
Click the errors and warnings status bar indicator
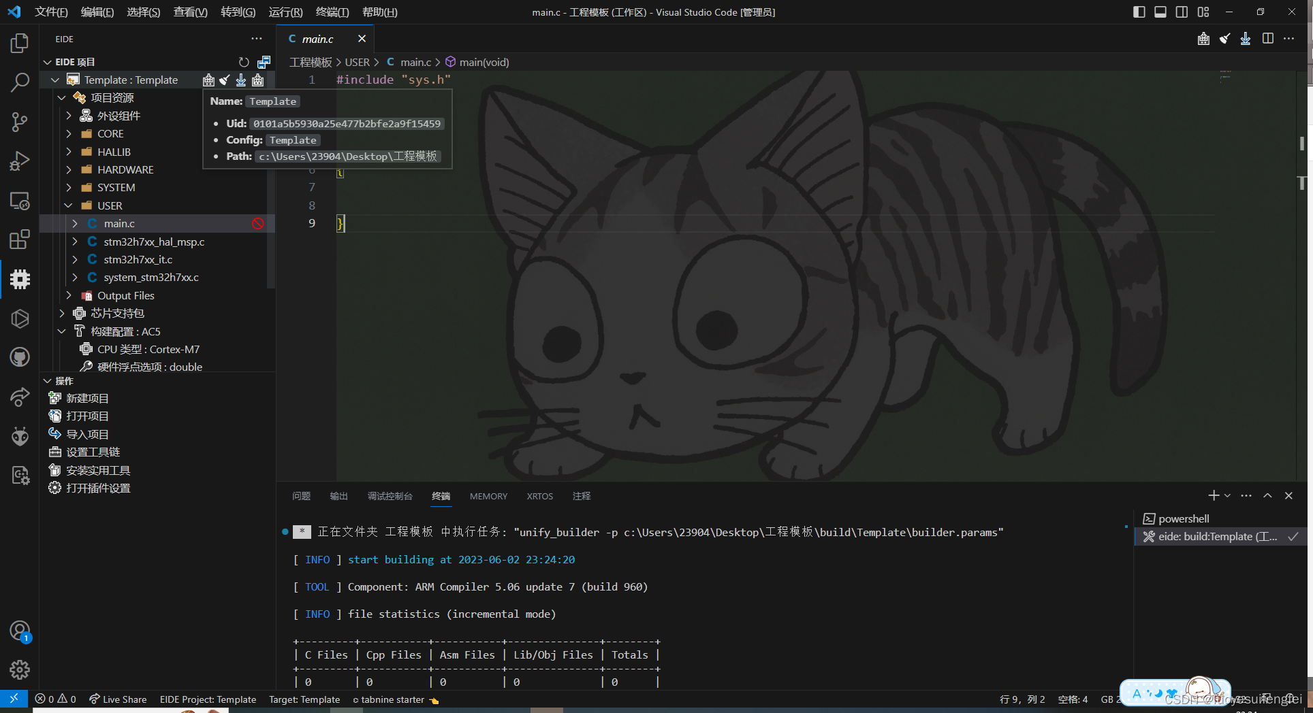55,699
